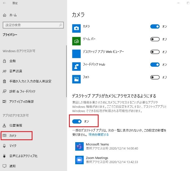Open 診断 & フィードバック settings
The image size is (191, 171).
[x=22, y=91]
